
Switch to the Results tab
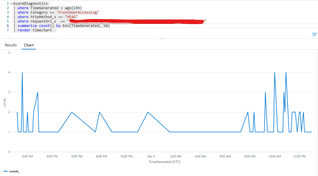pyautogui.click(x=11, y=45)
